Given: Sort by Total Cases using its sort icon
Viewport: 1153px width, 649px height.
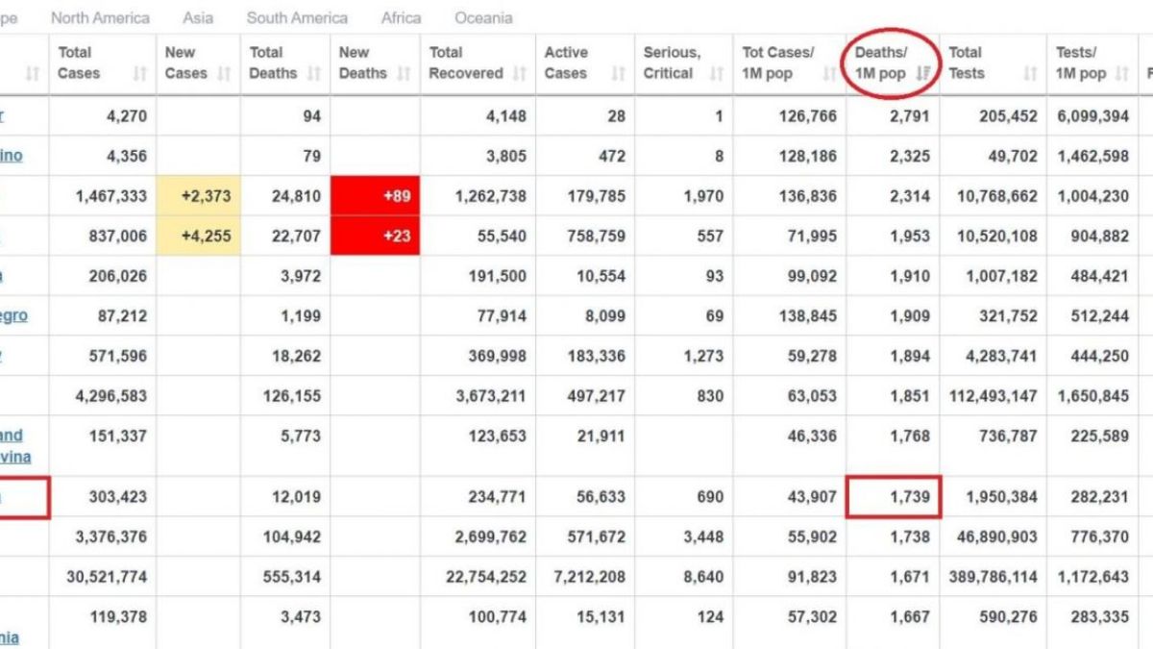Looking at the screenshot, I should point(140,73).
